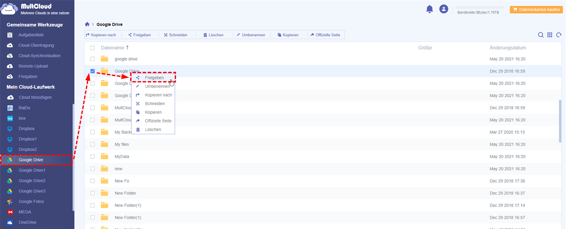The image size is (566, 229).
Task: Choose Kopieren in context menu
Action: pos(154,112)
